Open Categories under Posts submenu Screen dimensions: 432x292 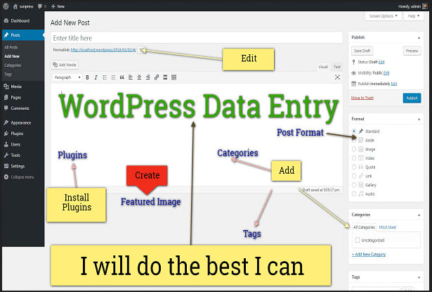click(13, 65)
